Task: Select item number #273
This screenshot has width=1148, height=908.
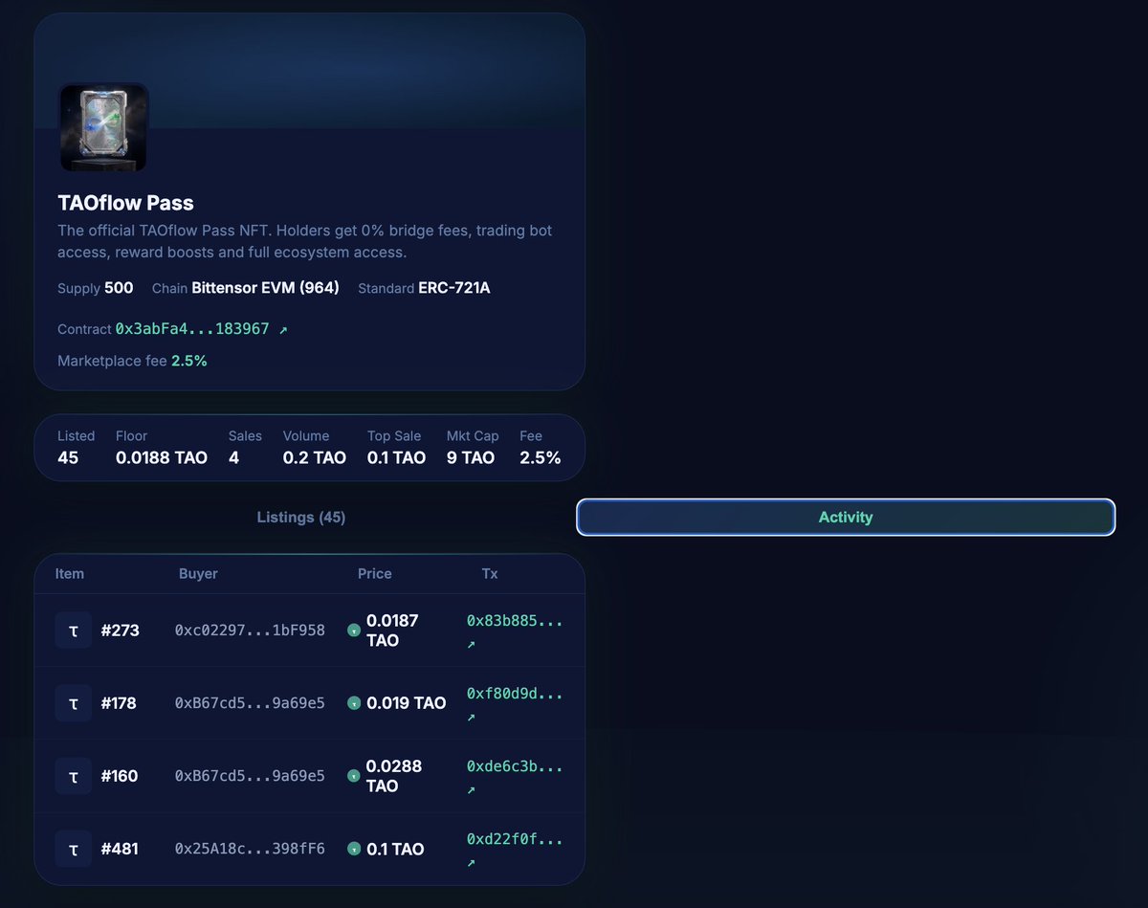Action: point(121,631)
